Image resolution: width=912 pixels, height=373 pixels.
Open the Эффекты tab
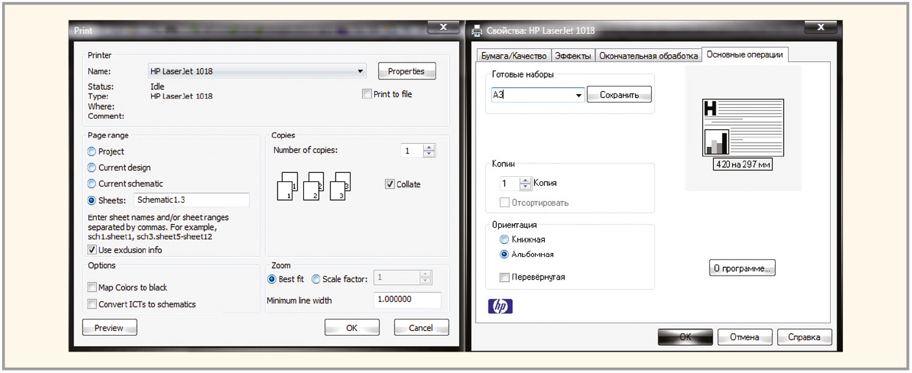pyautogui.click(x=573, y=56)
